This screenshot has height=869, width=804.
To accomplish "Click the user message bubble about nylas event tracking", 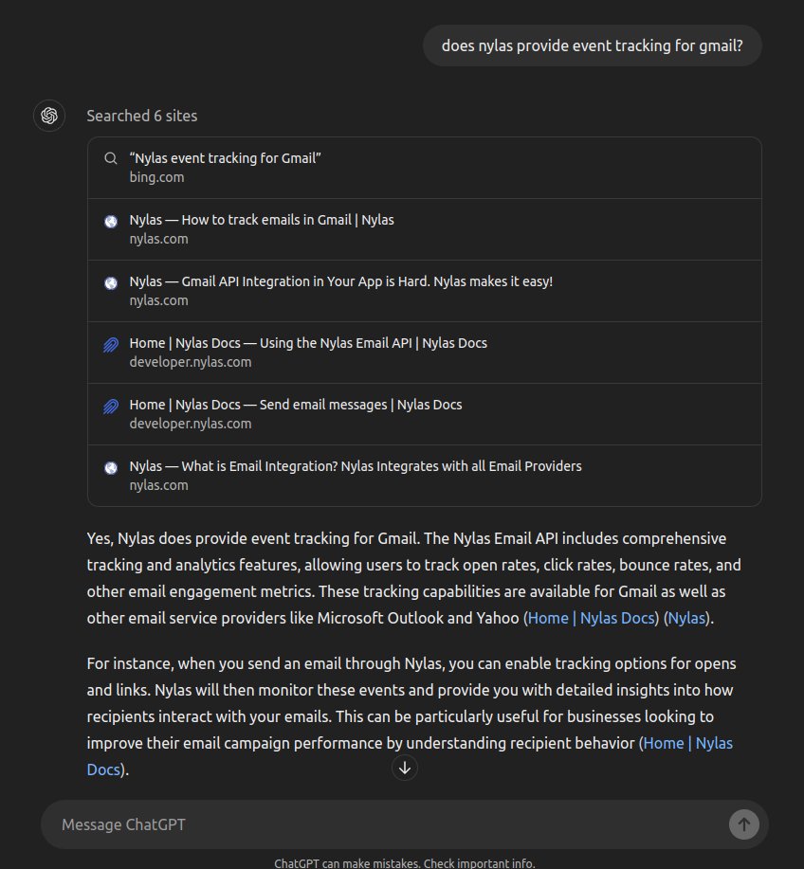I will 593,45.
